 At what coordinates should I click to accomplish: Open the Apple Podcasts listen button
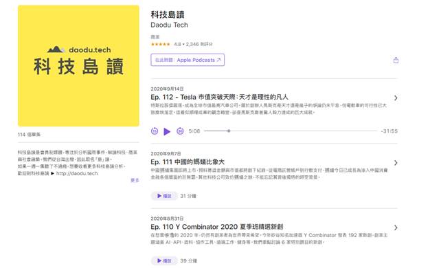188,60
